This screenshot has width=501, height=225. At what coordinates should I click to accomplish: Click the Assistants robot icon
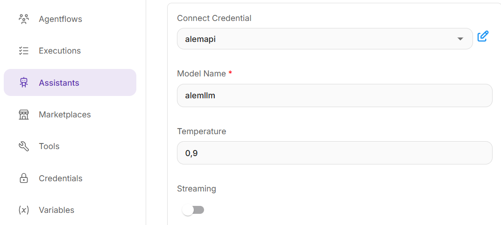24,83
